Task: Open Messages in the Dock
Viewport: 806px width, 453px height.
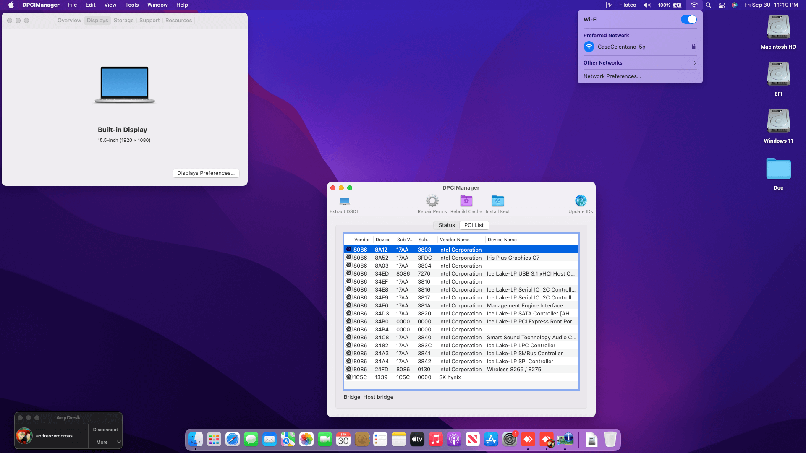Action: (251, 439)
